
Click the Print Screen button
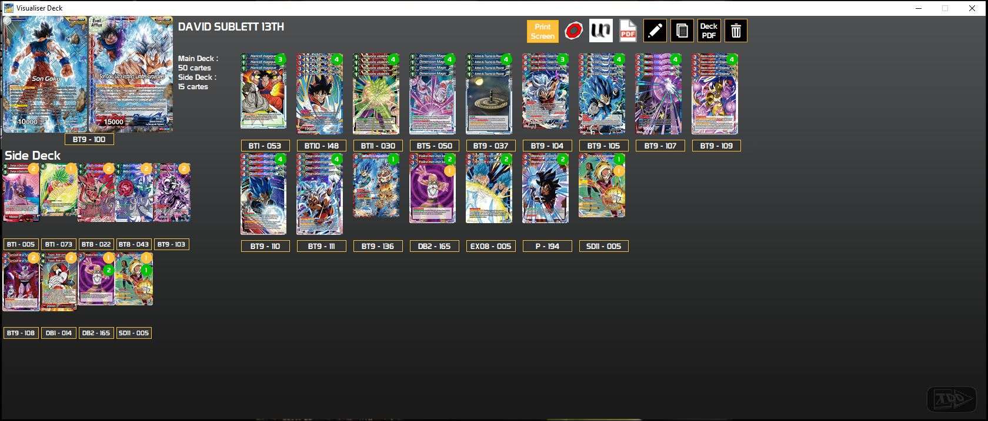pos(542,31)
